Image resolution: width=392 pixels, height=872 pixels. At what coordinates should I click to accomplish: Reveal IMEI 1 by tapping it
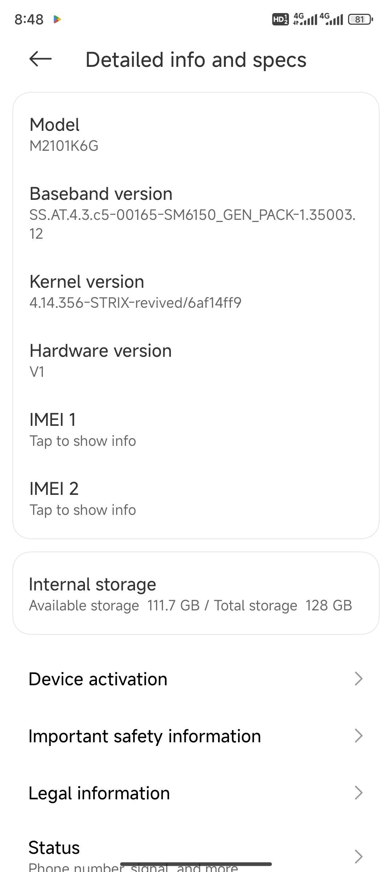196,429
